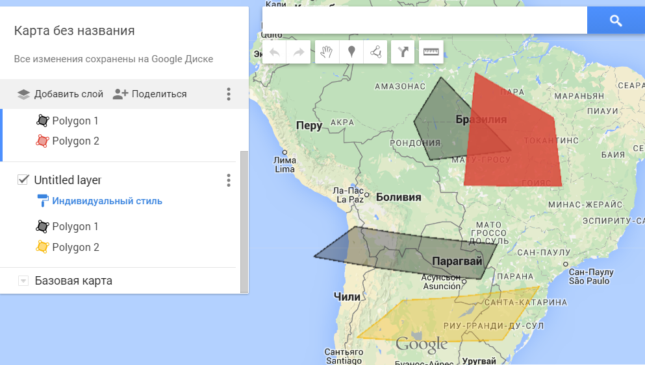This screenshot has width=645, height=365.
Task: Click gray polygon icon under Untitled layer
Action: pyautogui.click(x=42, y=227)
